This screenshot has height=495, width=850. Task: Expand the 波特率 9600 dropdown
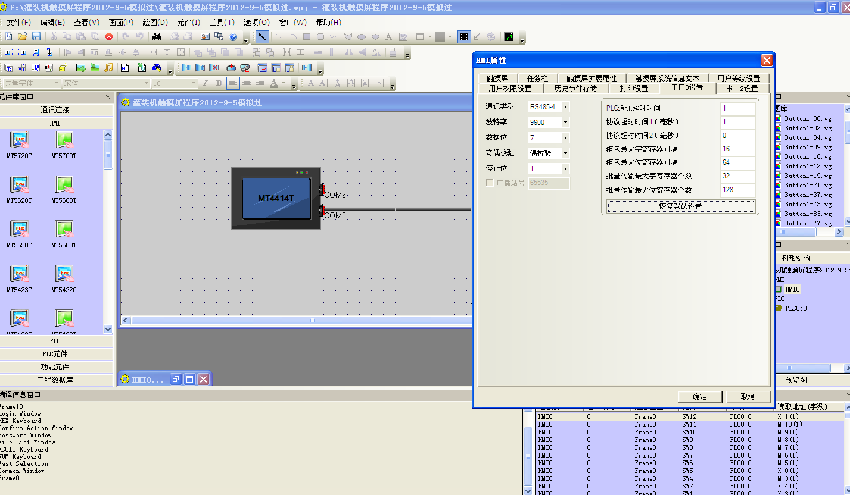coord(565,123)
